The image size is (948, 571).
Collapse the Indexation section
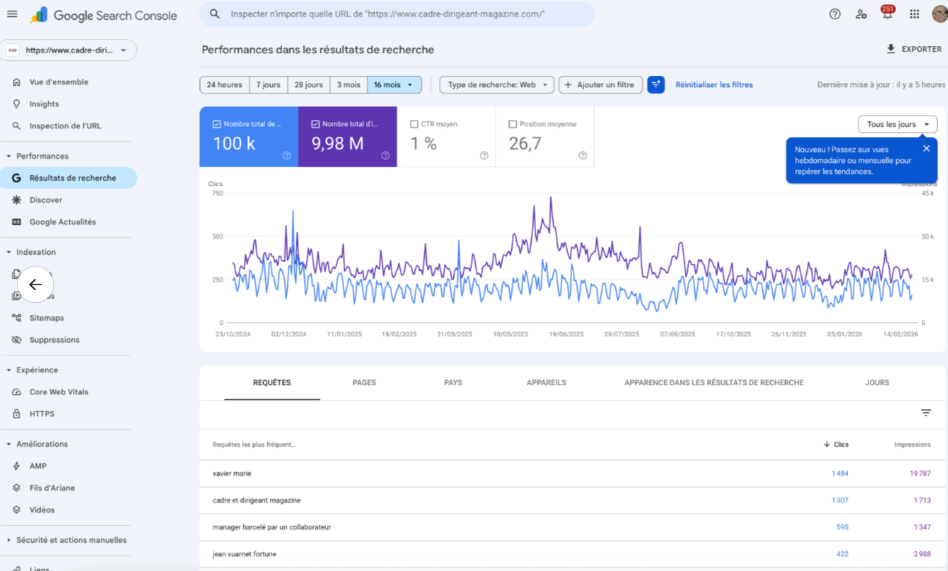pos(31,253)
